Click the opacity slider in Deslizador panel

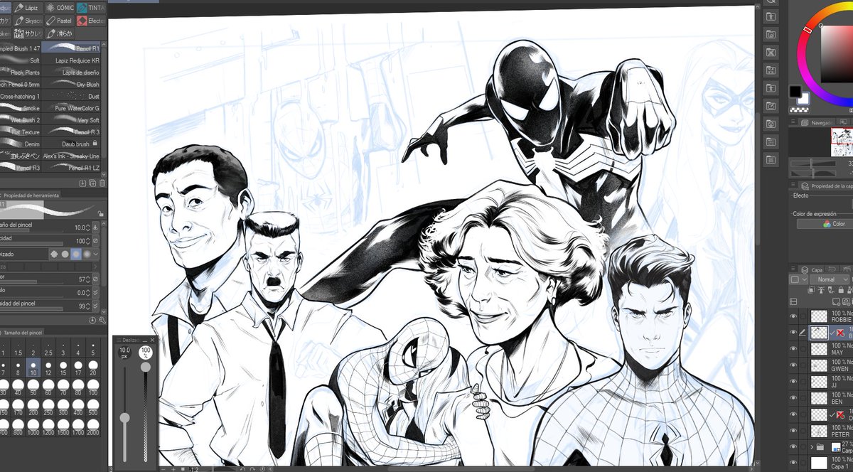pyautogui.click(x=146, y=412)
